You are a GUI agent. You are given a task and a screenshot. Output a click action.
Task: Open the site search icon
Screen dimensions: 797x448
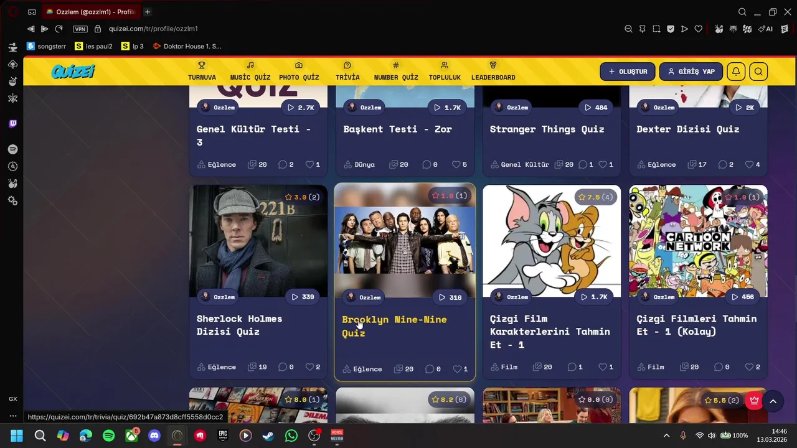click(x=758, y=72)
